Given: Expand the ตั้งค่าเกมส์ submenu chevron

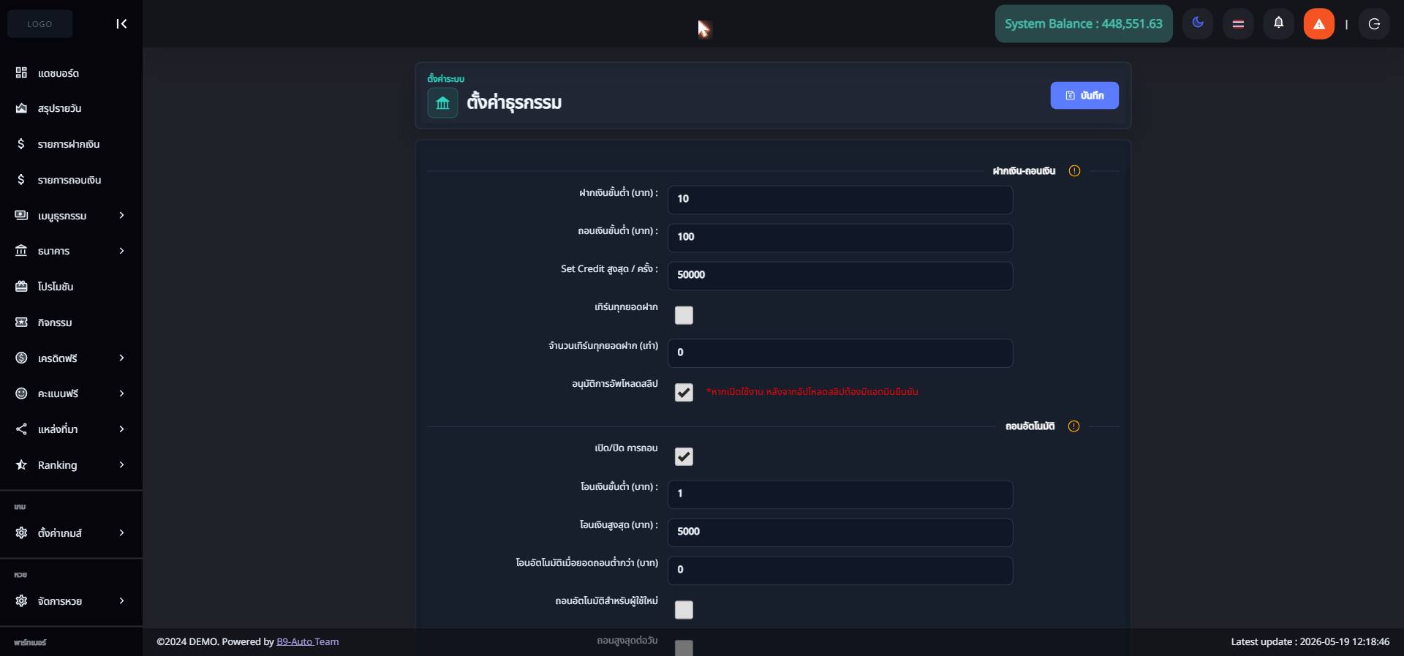Looking at the screenshot, I should coord(121,532).
